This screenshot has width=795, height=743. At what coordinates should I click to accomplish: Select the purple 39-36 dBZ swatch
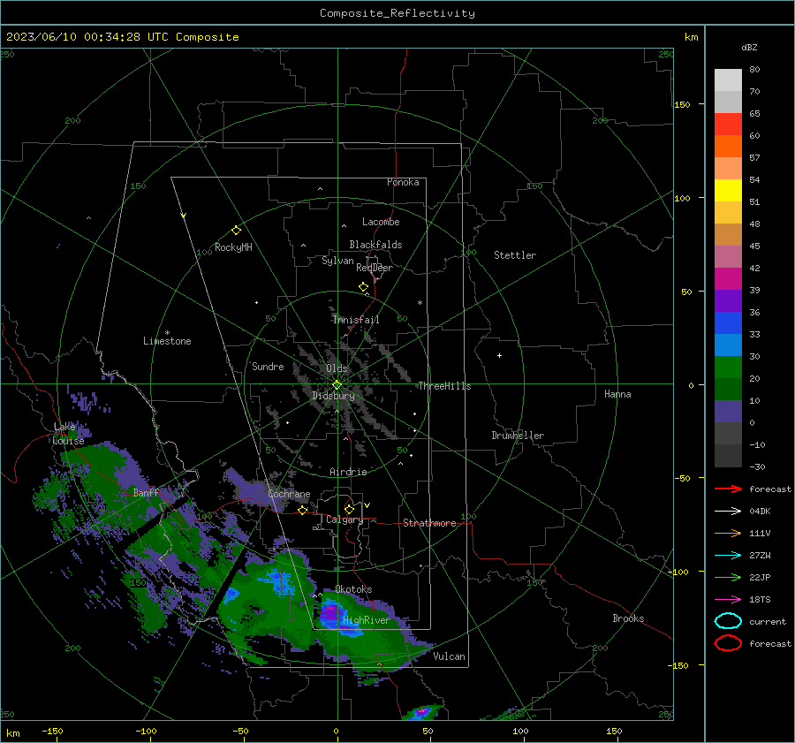point(728,300)
